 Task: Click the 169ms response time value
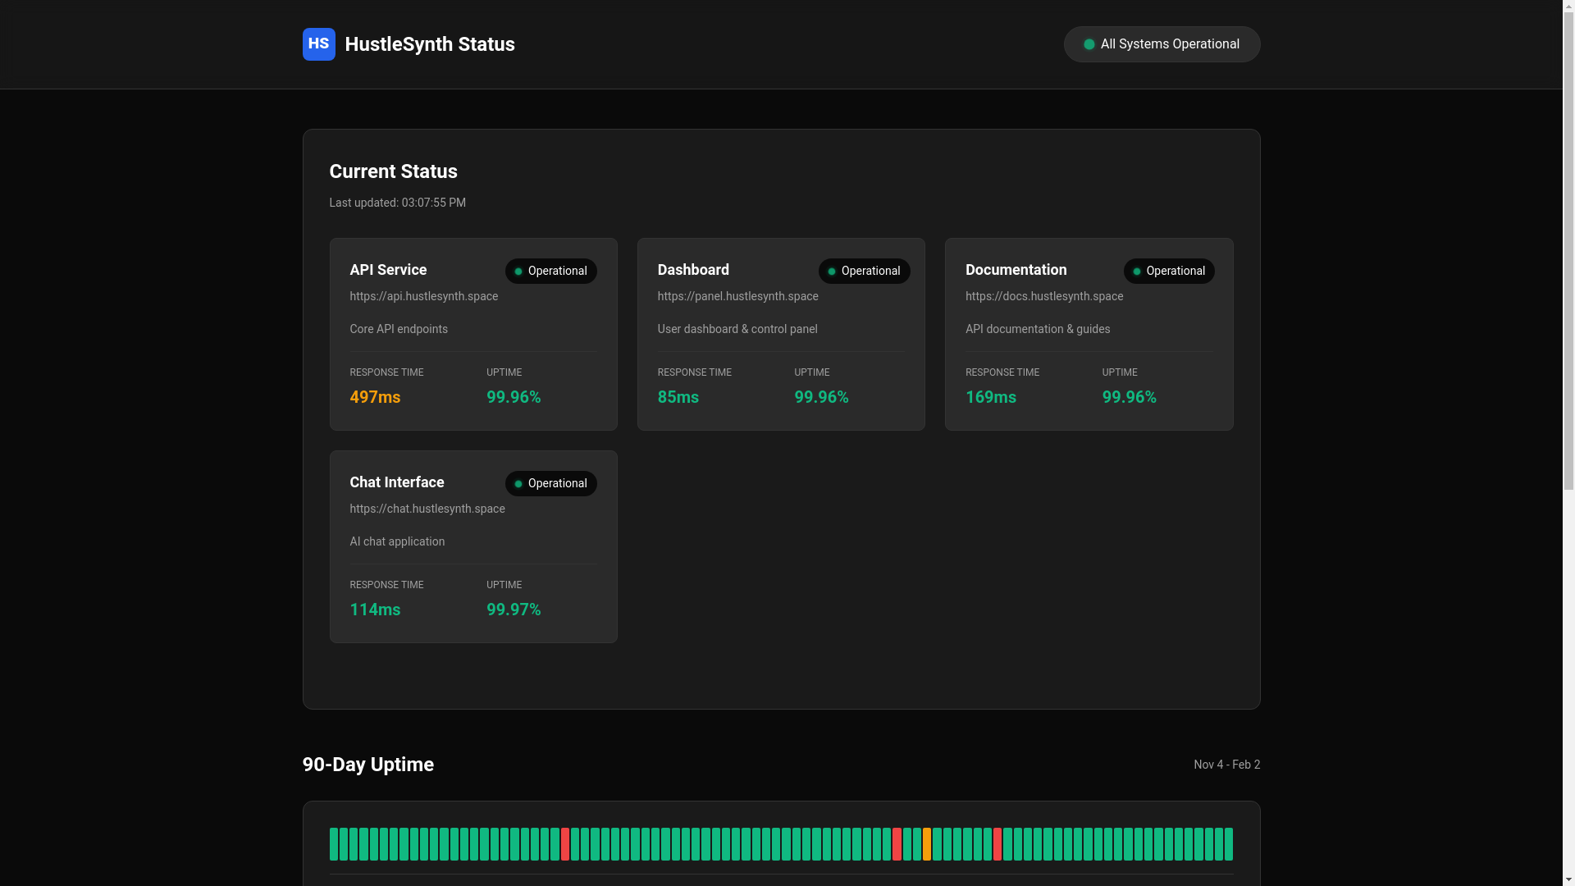coord(991,397)
